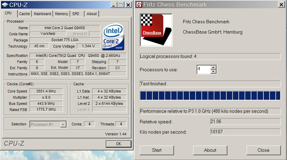Decrease processors to use with down arrow
This screenshot has height=160, width=287.
pos(213,72)
